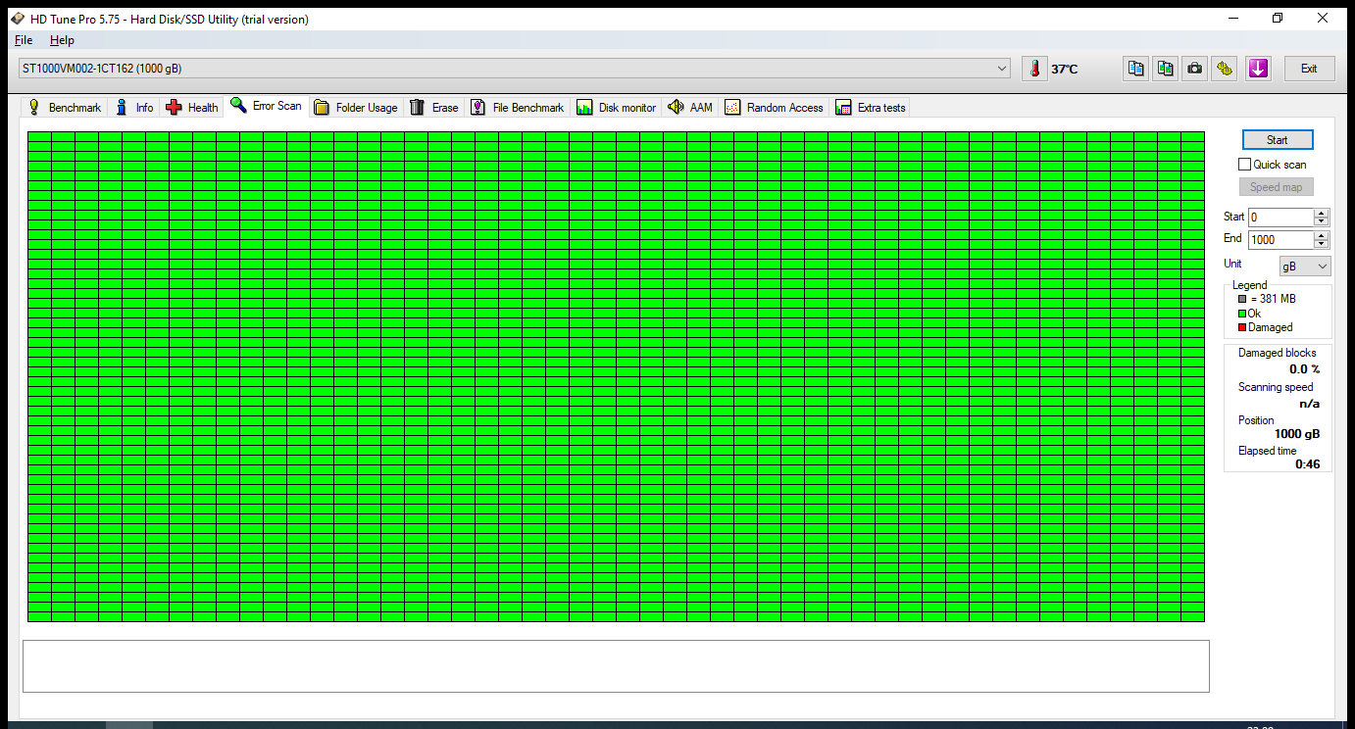This screenshot has width=1355, height=729.
Task: Click the green Ok legend swatch
Action: click(x=1242, y=314)
